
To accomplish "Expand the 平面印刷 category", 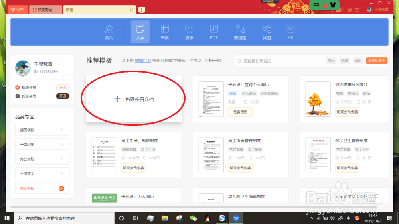I will (42, 144).
